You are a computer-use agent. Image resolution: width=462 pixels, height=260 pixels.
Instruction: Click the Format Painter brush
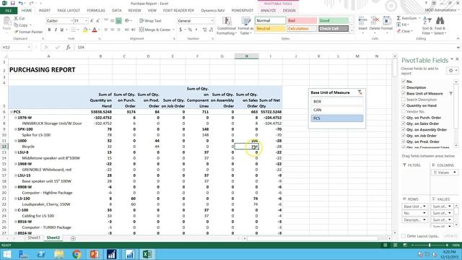[x=17, y=32]
